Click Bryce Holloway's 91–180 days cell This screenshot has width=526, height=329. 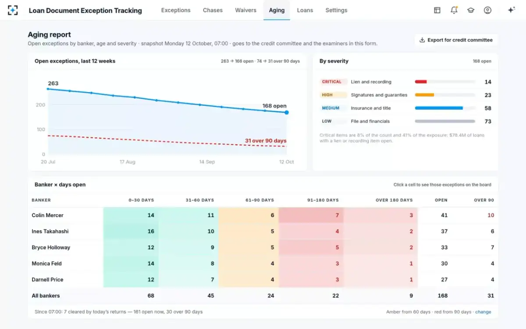[x=311, y=247]
